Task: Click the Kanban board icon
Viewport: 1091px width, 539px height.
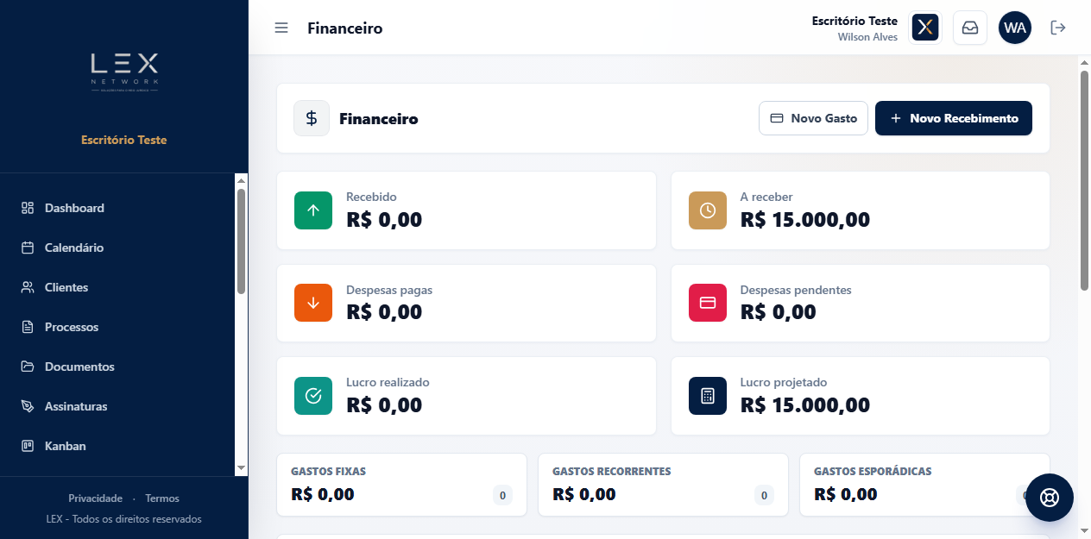Action: (x=28, y=446)
